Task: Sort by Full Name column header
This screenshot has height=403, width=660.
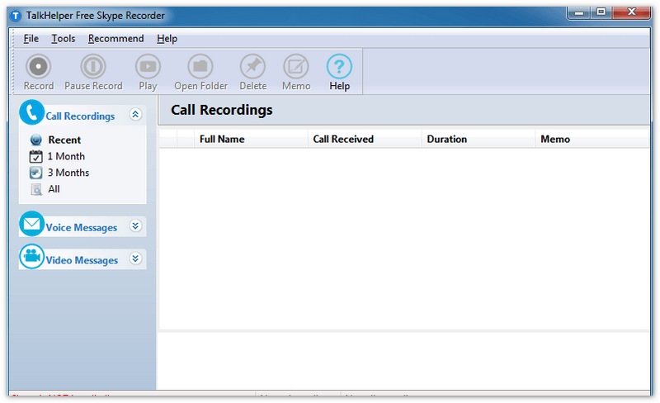Action: [x=251, y=139]
